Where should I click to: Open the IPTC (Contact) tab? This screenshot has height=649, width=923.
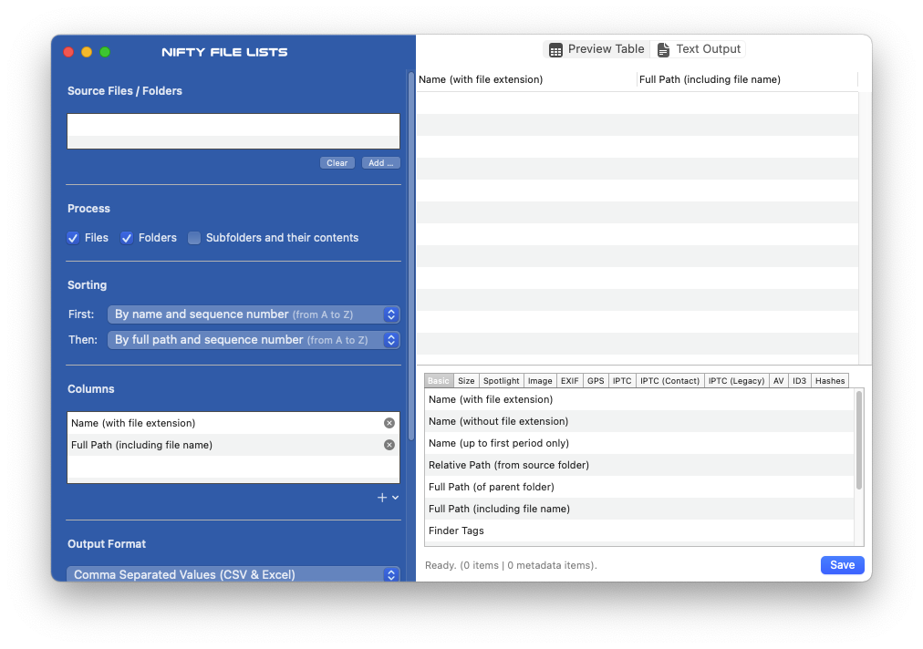pos(669,381)
